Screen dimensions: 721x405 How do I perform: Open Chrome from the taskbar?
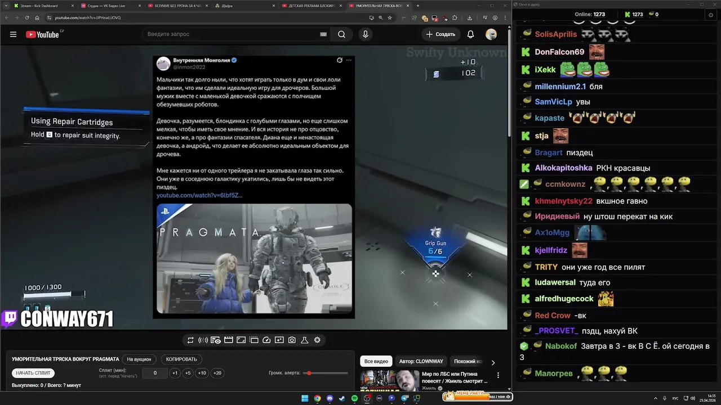(x=317, y=398)
